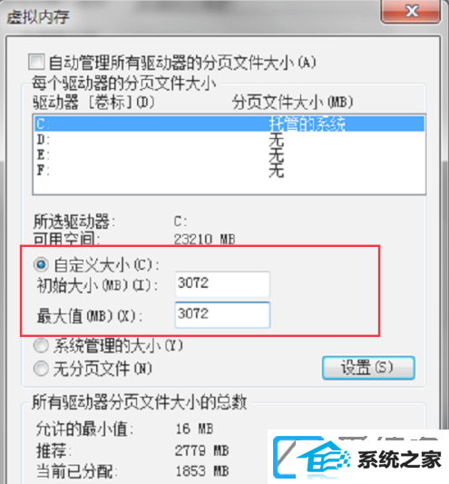Close the 虚拟内存 dialog window
Image resolution: width=449 pixels, height=484 pixels.
click(411, 12)
